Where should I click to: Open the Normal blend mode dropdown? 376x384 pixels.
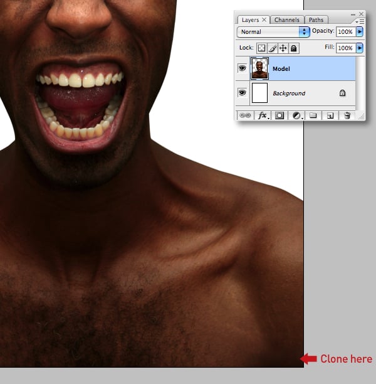tap(274, 31)
